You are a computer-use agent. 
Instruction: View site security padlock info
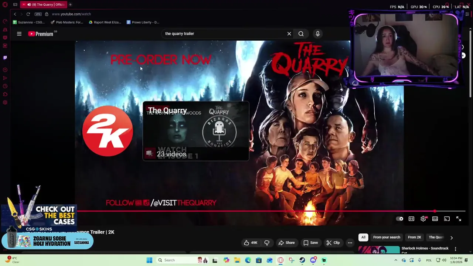click(x=47, y=14)
